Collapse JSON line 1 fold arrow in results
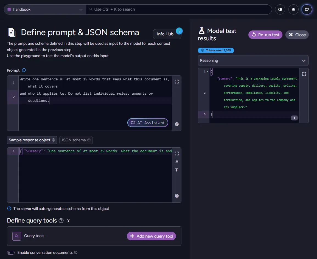The width and height of the screenshot is (317, 259). pyautogui.click(x=207, y=72)
